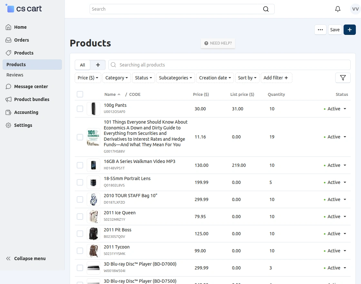The height and width of the screenshot is (284, 361).
Task: Expand the Status filter dropdown
Action: pos(143,78)
